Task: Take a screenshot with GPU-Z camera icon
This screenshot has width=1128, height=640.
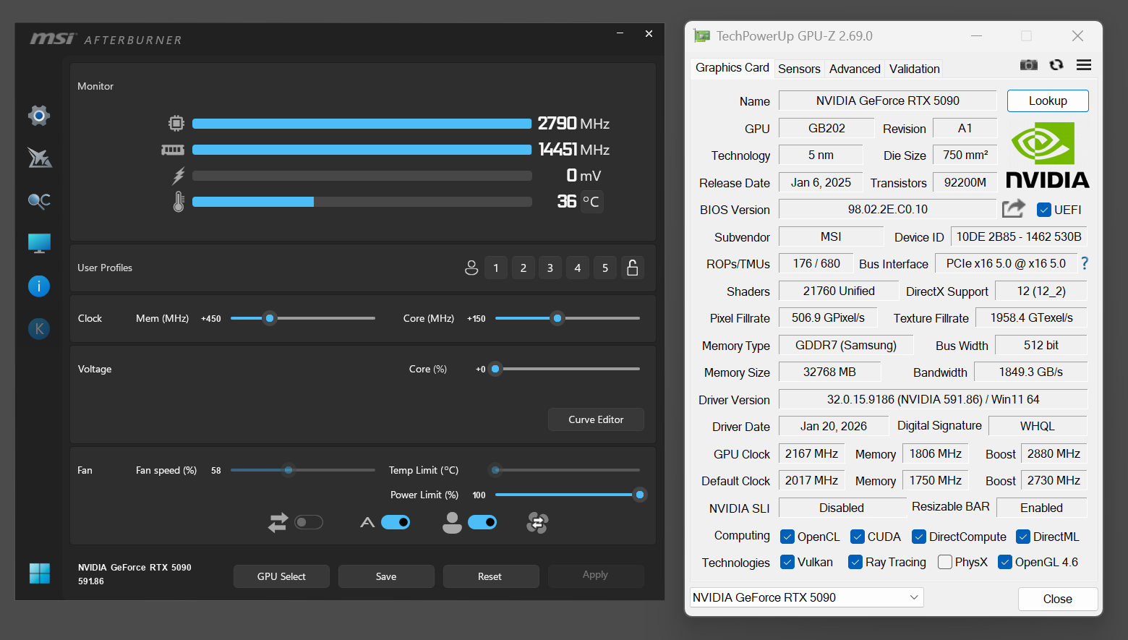Action: [1028, 64]
